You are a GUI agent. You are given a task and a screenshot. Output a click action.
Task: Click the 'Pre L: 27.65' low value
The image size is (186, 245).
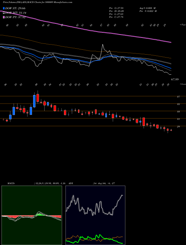[x=116, y=14]
